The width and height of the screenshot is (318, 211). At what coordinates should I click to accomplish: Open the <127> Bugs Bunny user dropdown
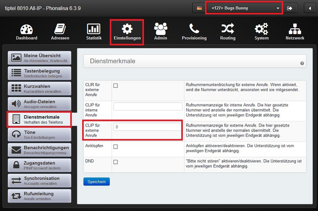click(244, 9)
